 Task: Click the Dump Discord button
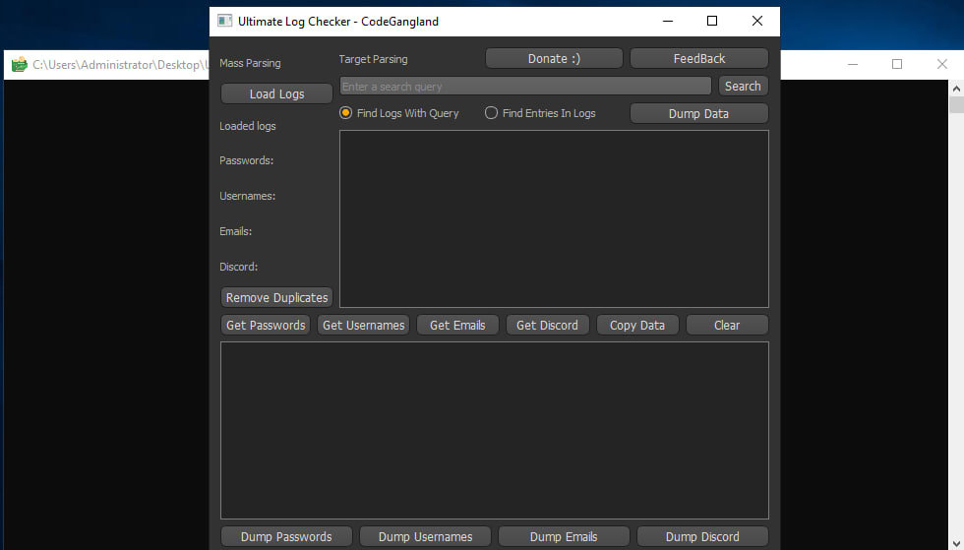(x=702, y=537)
